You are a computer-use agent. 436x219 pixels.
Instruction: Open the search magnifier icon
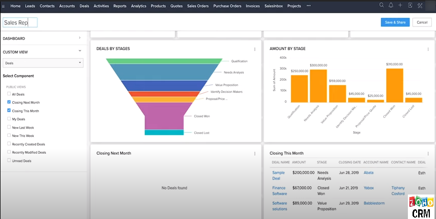[x=381, y=6]
